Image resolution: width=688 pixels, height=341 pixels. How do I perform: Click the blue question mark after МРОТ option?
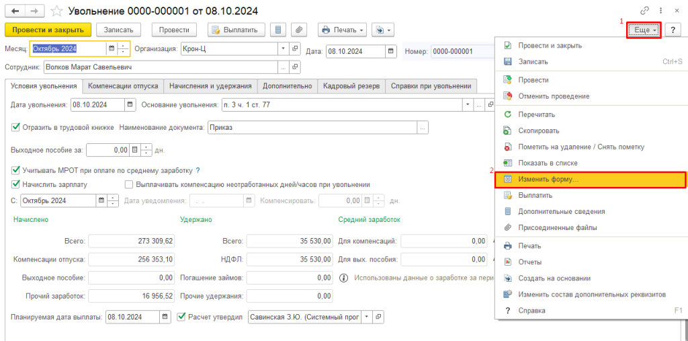click(x=198, y=170)
